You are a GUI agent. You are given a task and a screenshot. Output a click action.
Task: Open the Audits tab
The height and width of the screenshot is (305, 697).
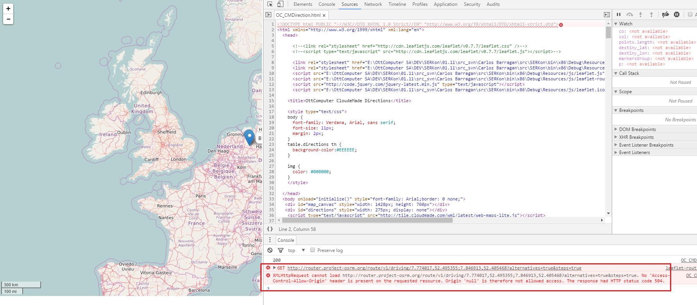[493, 4]
